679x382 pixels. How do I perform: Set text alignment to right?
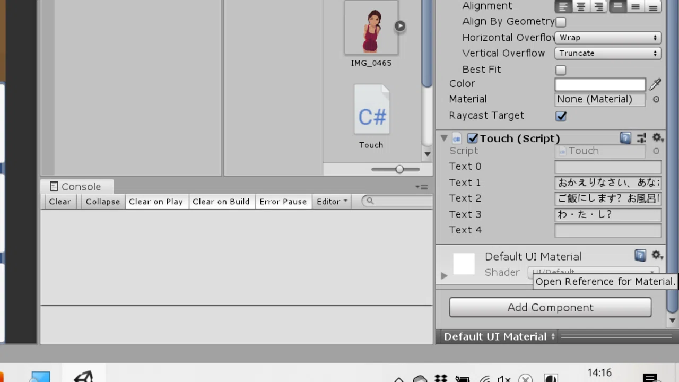tap(598, 7)
